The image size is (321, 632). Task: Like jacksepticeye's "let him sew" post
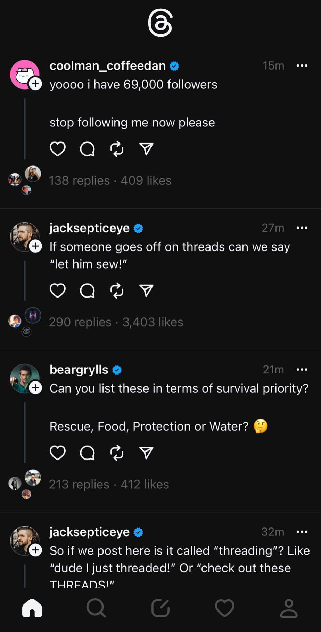click(x=58, y=291)
